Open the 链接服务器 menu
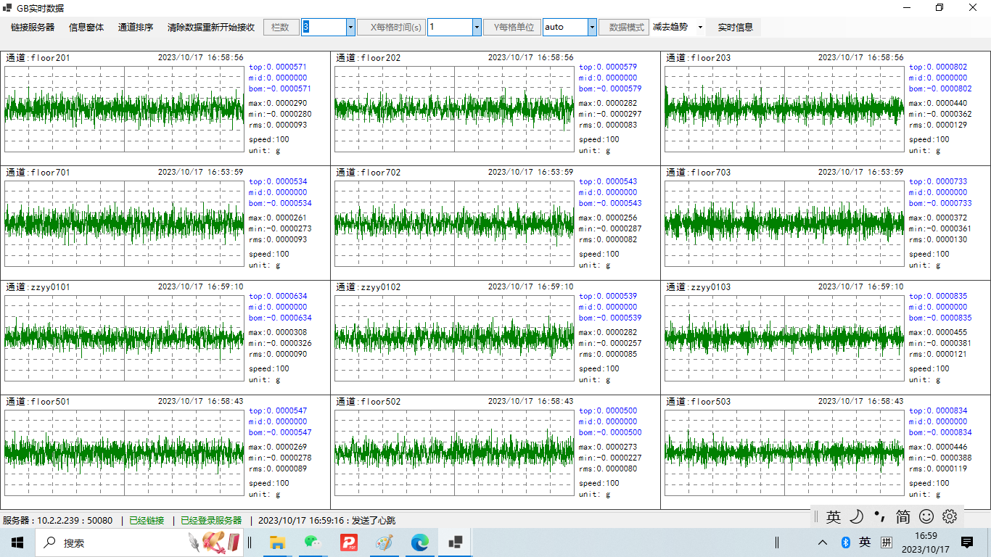991x557 pixels. pyautogui.click(x=33, y=28)
